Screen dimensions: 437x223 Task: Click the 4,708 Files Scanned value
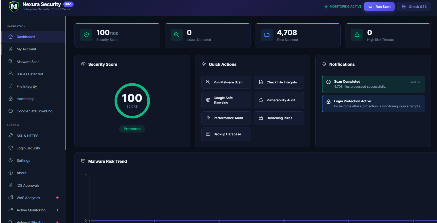pyautogui.click(x=287, y=33)
